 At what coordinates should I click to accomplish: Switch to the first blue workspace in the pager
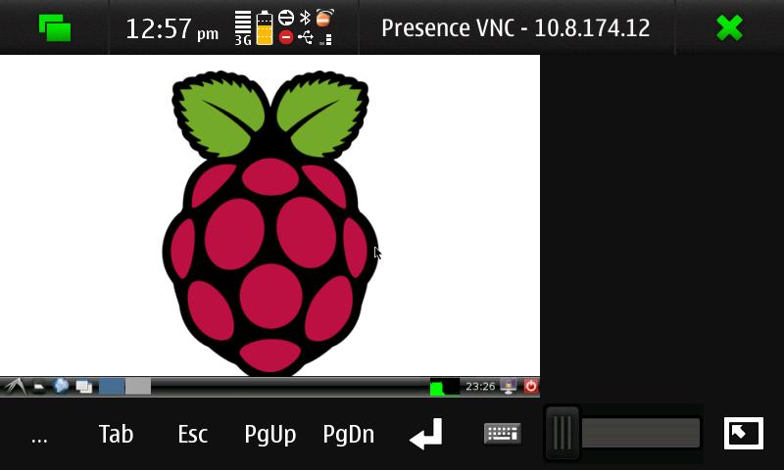112,387
